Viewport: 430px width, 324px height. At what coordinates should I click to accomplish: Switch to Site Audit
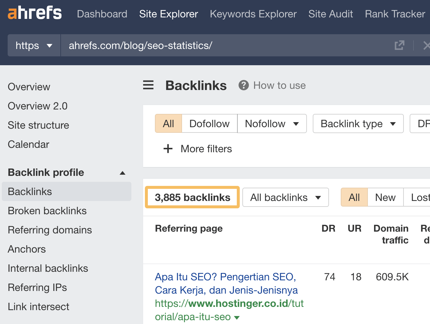pos(330,14)
